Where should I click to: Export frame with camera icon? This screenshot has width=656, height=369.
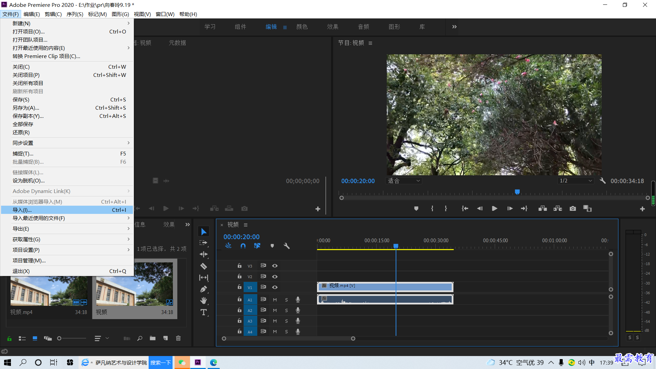tap(573, 208)
